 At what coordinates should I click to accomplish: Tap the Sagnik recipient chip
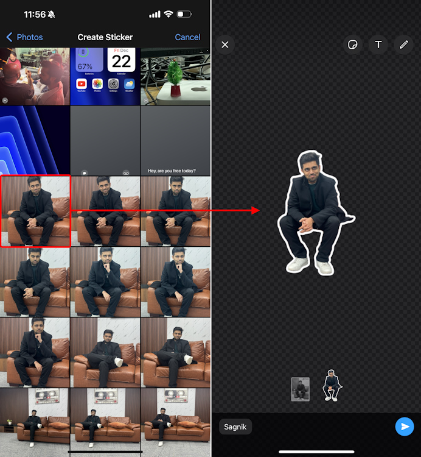(x=235, y=427)
